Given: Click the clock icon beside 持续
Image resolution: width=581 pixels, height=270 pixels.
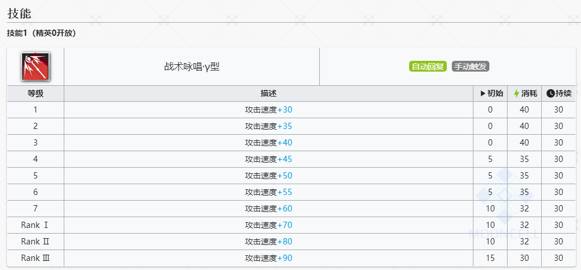Looking at the screenshot, I should [x=550, y=93].
